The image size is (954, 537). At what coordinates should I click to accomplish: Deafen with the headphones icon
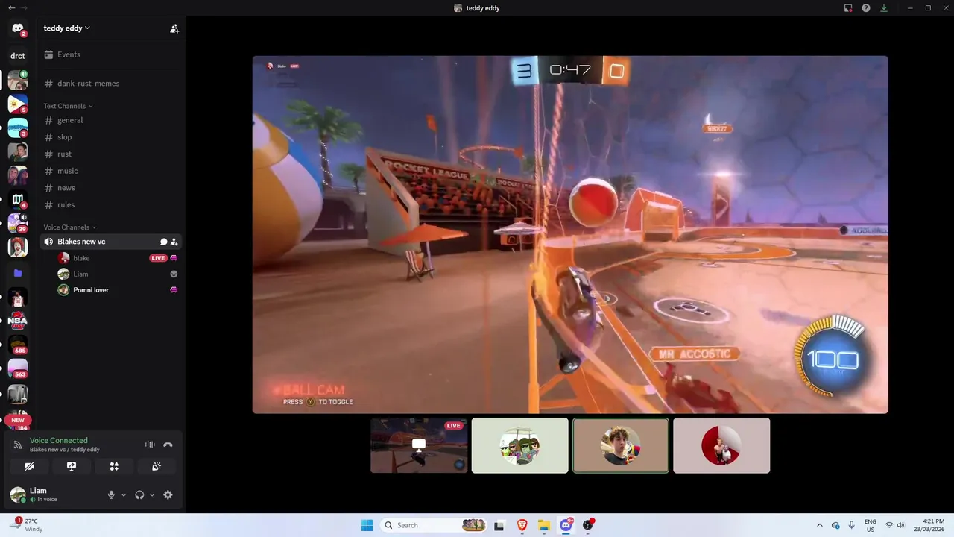pyautogui.click(x=139, y=494)
